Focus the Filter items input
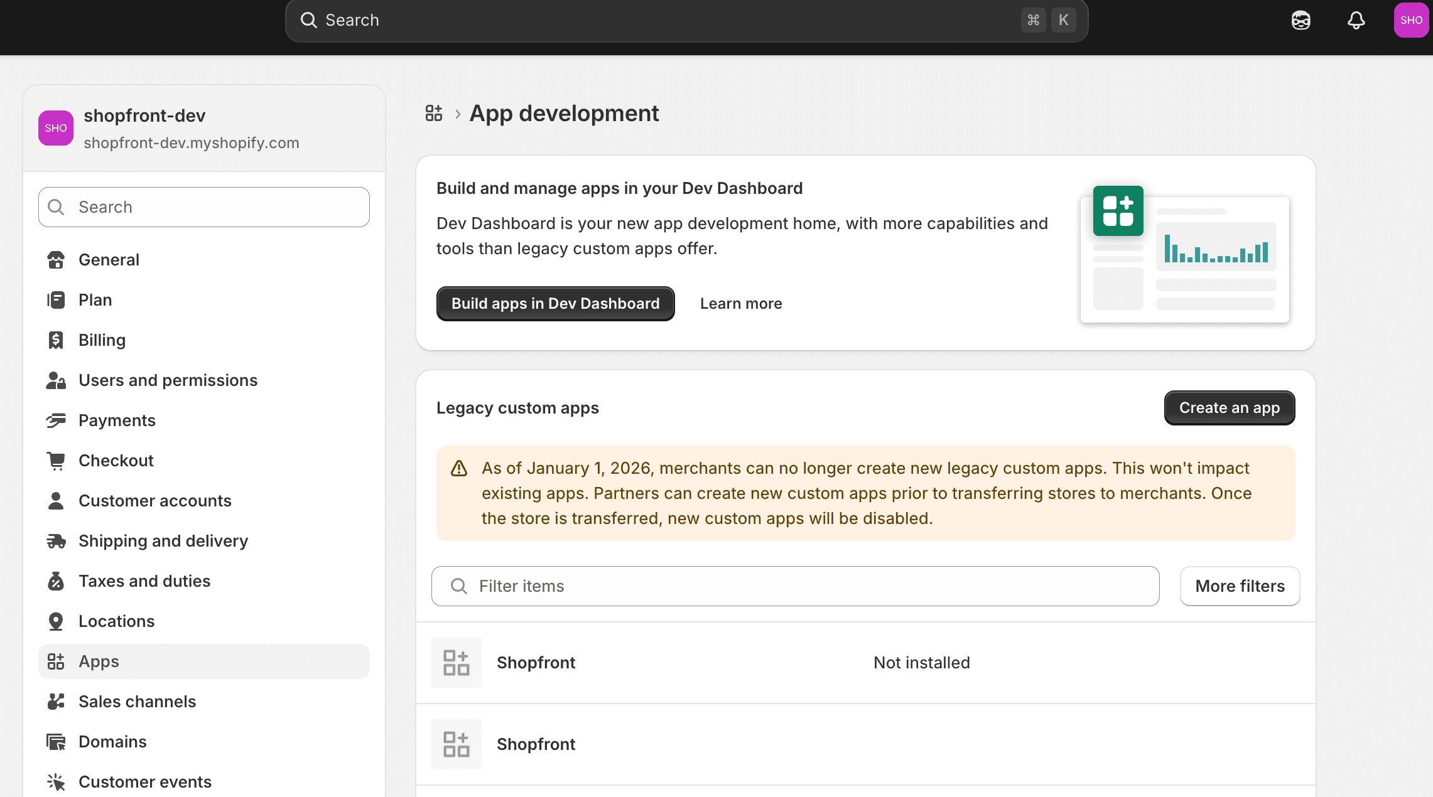 pos(796,586)
